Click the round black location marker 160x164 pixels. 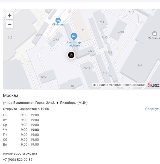[71, 55]
